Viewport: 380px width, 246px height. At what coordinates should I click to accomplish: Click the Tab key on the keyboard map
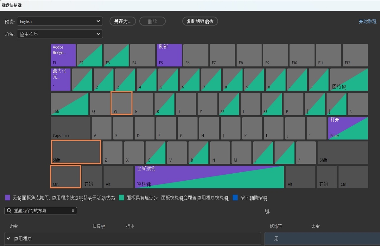(69, 103)
